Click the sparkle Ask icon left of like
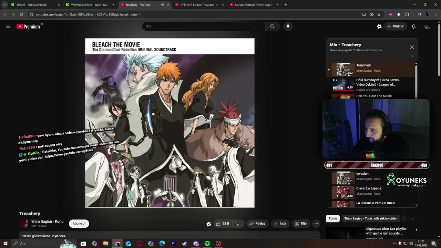This screenshot has width=441, height=248. tap(209, 224)
